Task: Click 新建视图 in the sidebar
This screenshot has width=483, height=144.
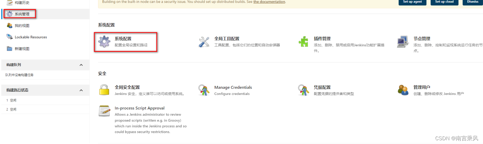Action: (x=22, y=49)
